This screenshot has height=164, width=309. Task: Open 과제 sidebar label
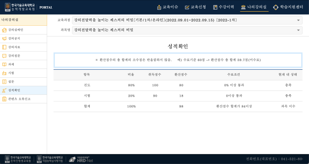(11, 64)
